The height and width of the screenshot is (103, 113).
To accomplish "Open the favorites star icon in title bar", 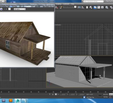I will (x=111, y=1).
